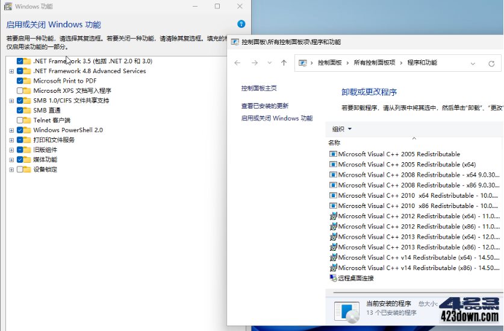This screenshot has width=504, height=331.
Task: Enable Microsoft XPS 文档写入程序 checkbox
Action: 20,90
